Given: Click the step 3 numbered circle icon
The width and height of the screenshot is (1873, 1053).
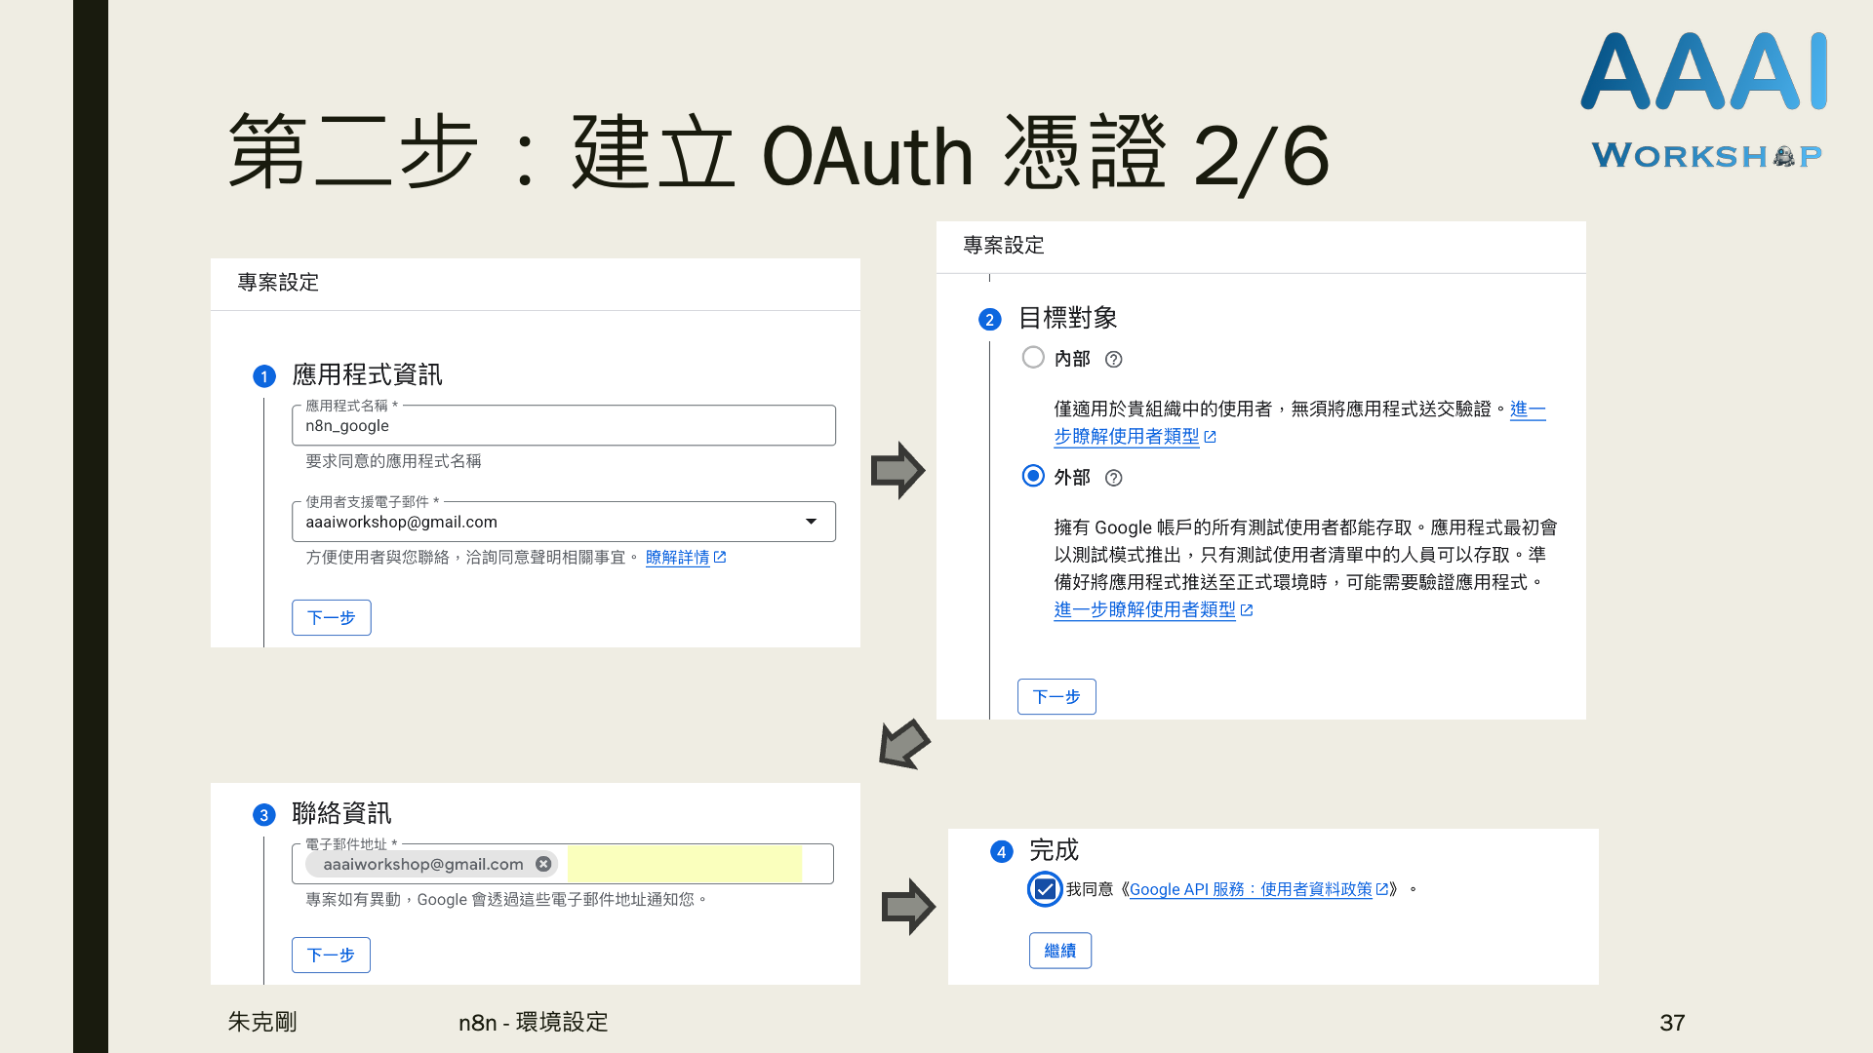Looking at the screenshot, I should 263,815.
